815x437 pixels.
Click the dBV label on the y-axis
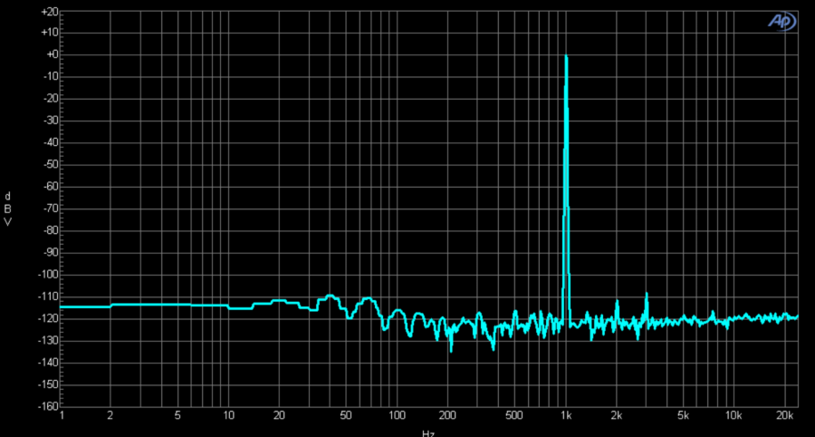(8, 209)
